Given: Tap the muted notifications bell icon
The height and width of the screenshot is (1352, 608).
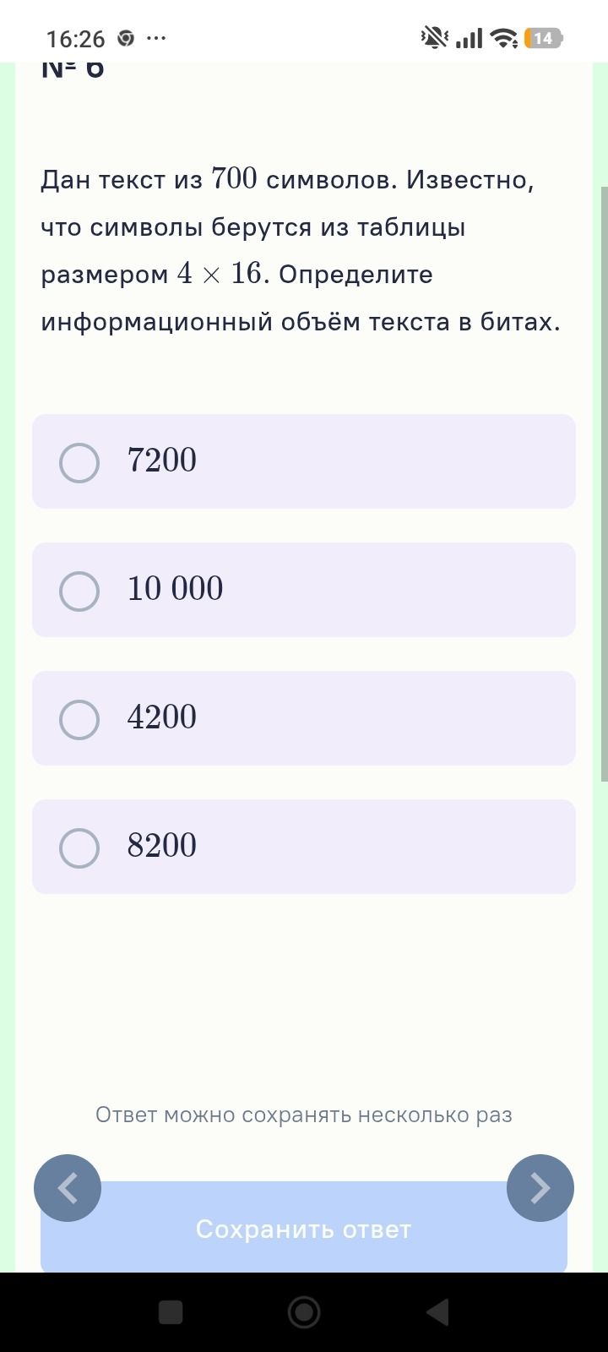Looking at the screenshot, I should (436, 38).
